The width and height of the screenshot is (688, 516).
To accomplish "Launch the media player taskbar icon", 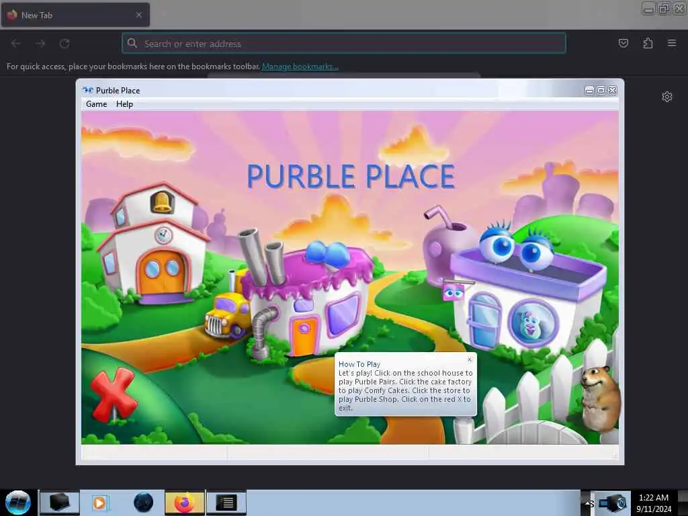I will (100, 503).
